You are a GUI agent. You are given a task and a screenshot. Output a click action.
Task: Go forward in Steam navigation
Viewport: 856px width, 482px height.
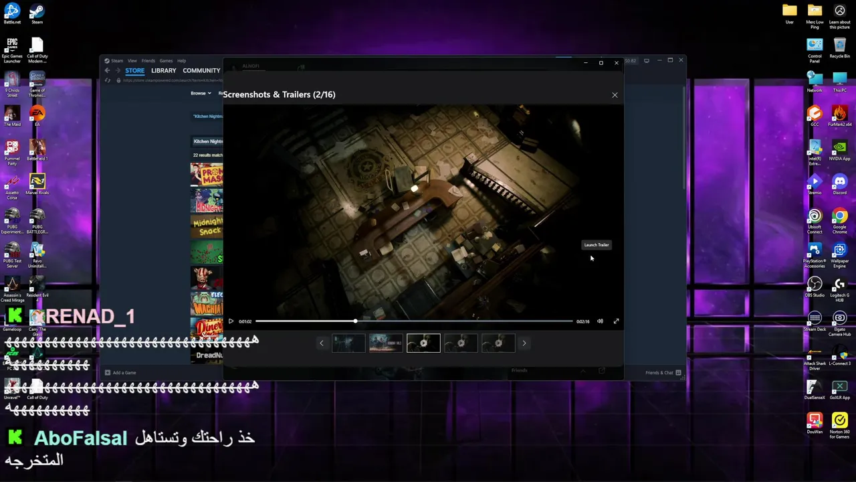pos(118,70)
